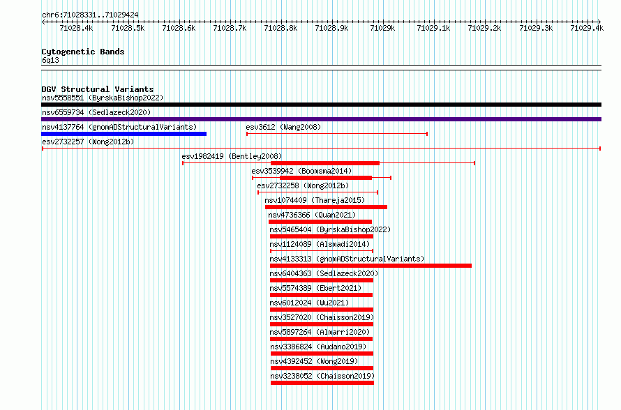Click the 71029.4k ruler tick label
Image resolution: width=621 pixels, height=410 pixels.
(587, 28)
